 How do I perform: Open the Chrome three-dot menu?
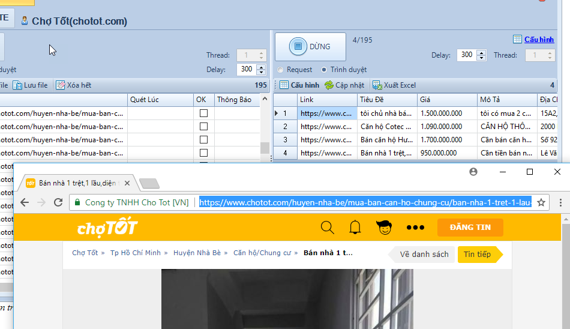pyautogui.click(x=560, y=202)
